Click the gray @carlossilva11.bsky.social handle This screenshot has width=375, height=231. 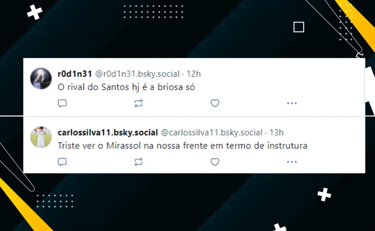(211, 133)
